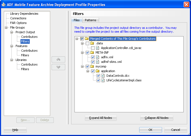Viewport: 191px width, 136px height.
Task: Collapse the META-INF folder node
Action: (x=82, y=53)
